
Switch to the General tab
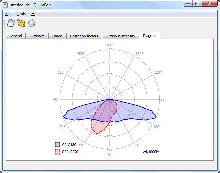pos(16,36)
